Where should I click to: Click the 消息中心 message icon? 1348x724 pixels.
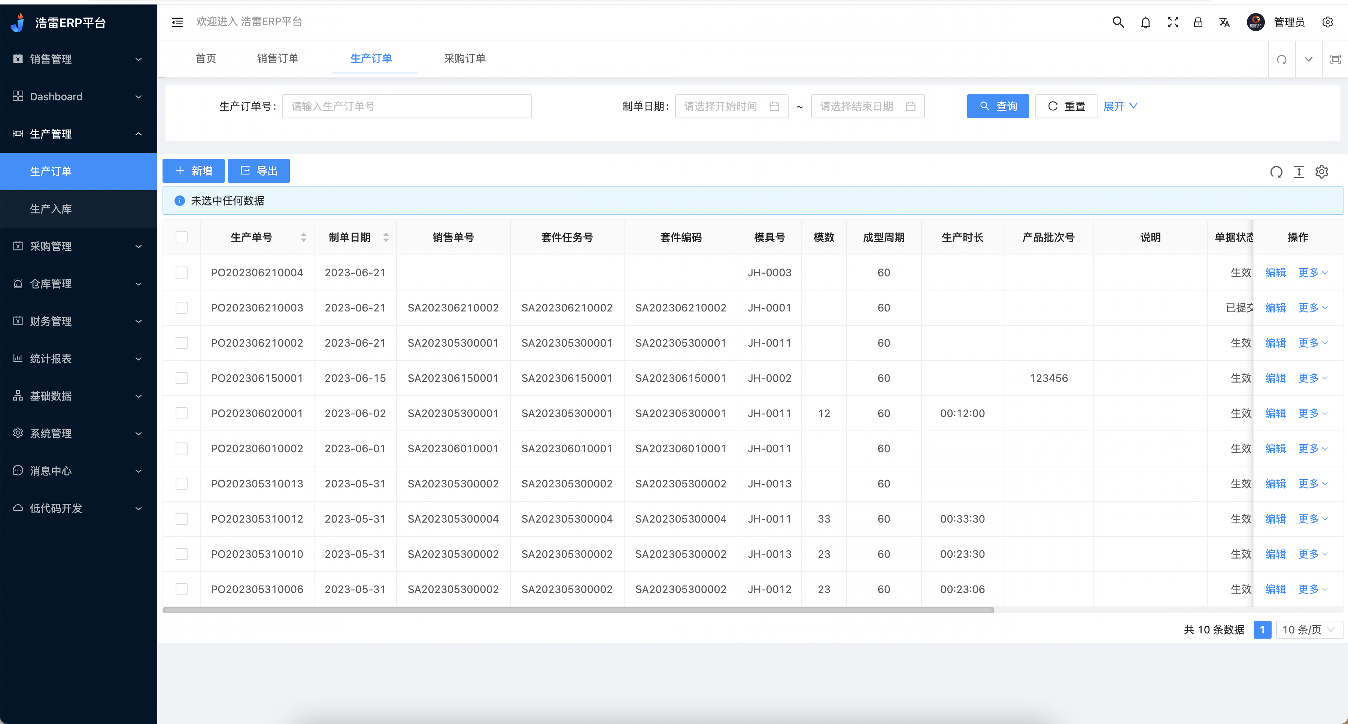18,470
